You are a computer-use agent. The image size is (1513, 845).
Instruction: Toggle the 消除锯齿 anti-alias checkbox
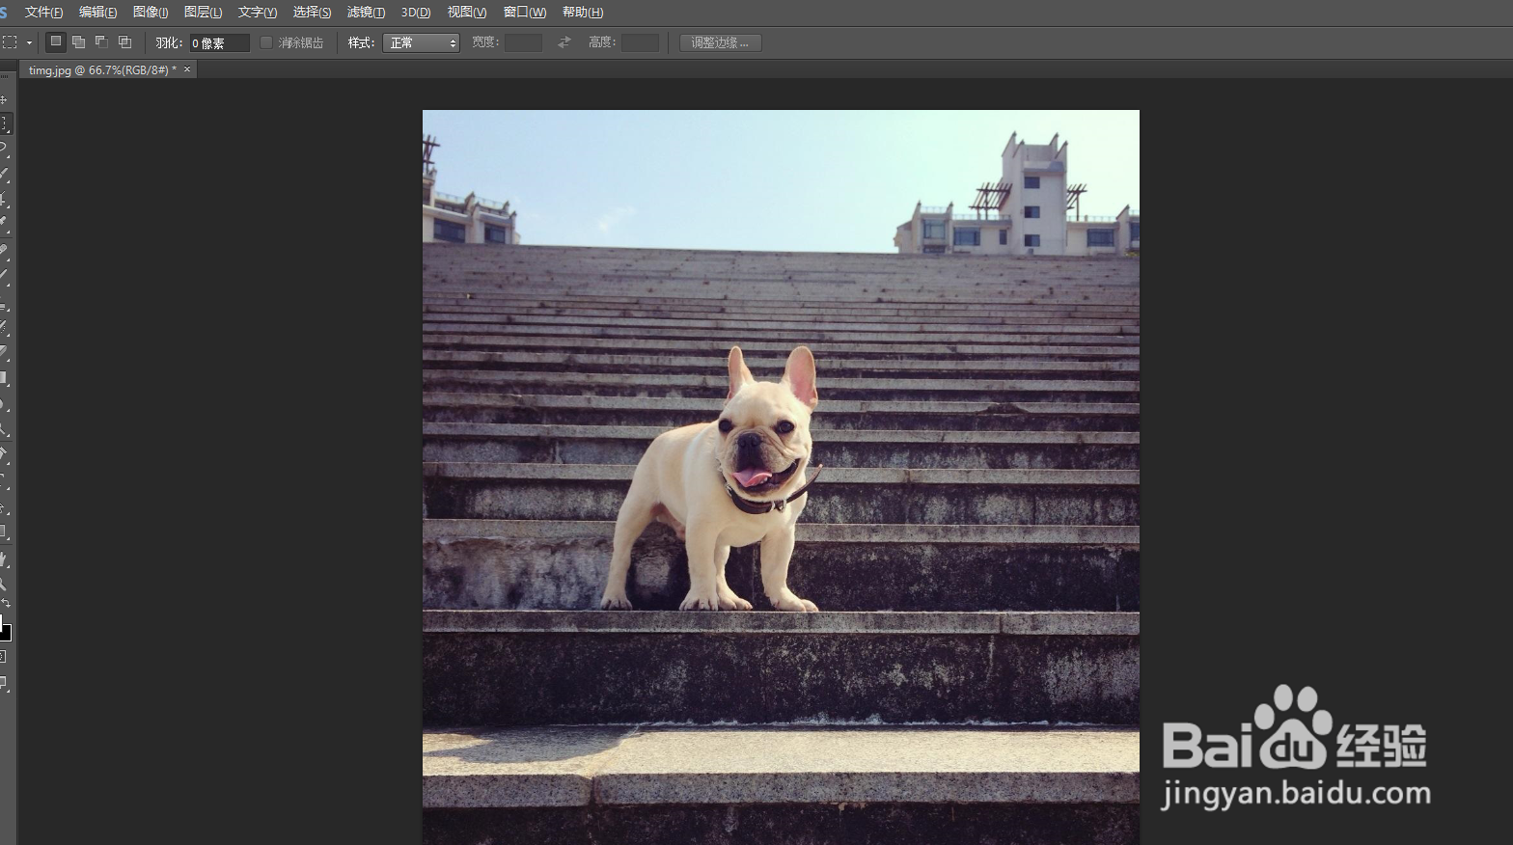(266, 42)
